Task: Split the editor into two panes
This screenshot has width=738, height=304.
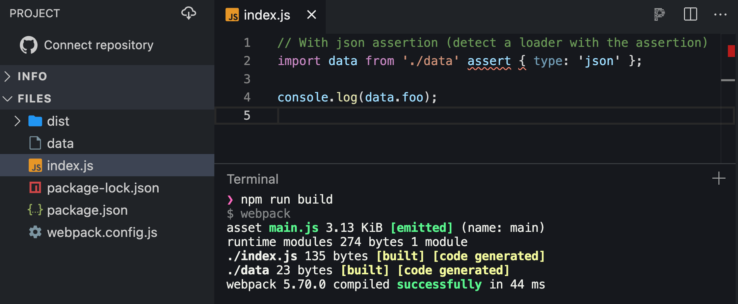Action: click(x=690, y=14)
